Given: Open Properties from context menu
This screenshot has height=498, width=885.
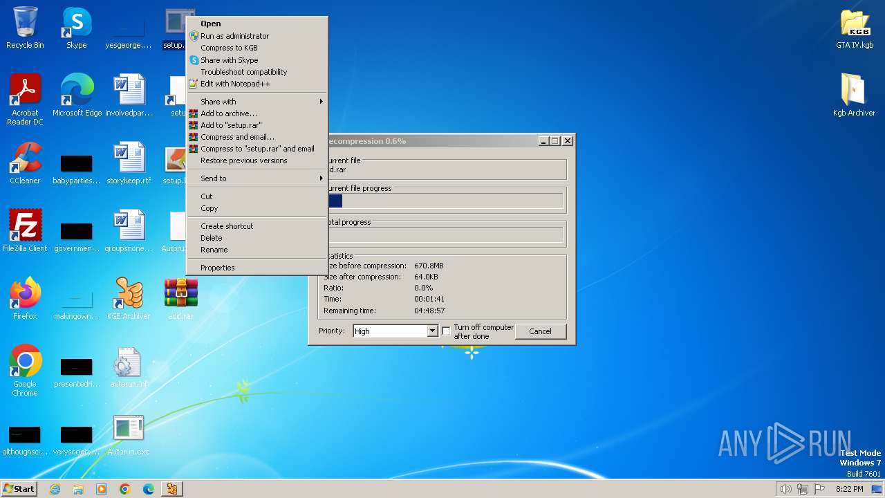Looking at the screenshot, I should click(257, 268).
